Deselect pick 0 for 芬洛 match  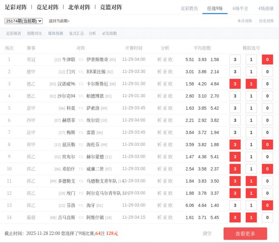click(x=267, y=205)
